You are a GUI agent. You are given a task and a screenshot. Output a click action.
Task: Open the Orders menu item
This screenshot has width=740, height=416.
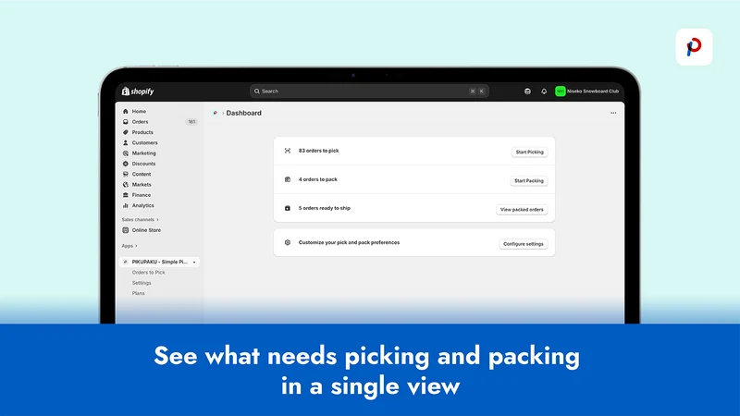tap(140, 122)
